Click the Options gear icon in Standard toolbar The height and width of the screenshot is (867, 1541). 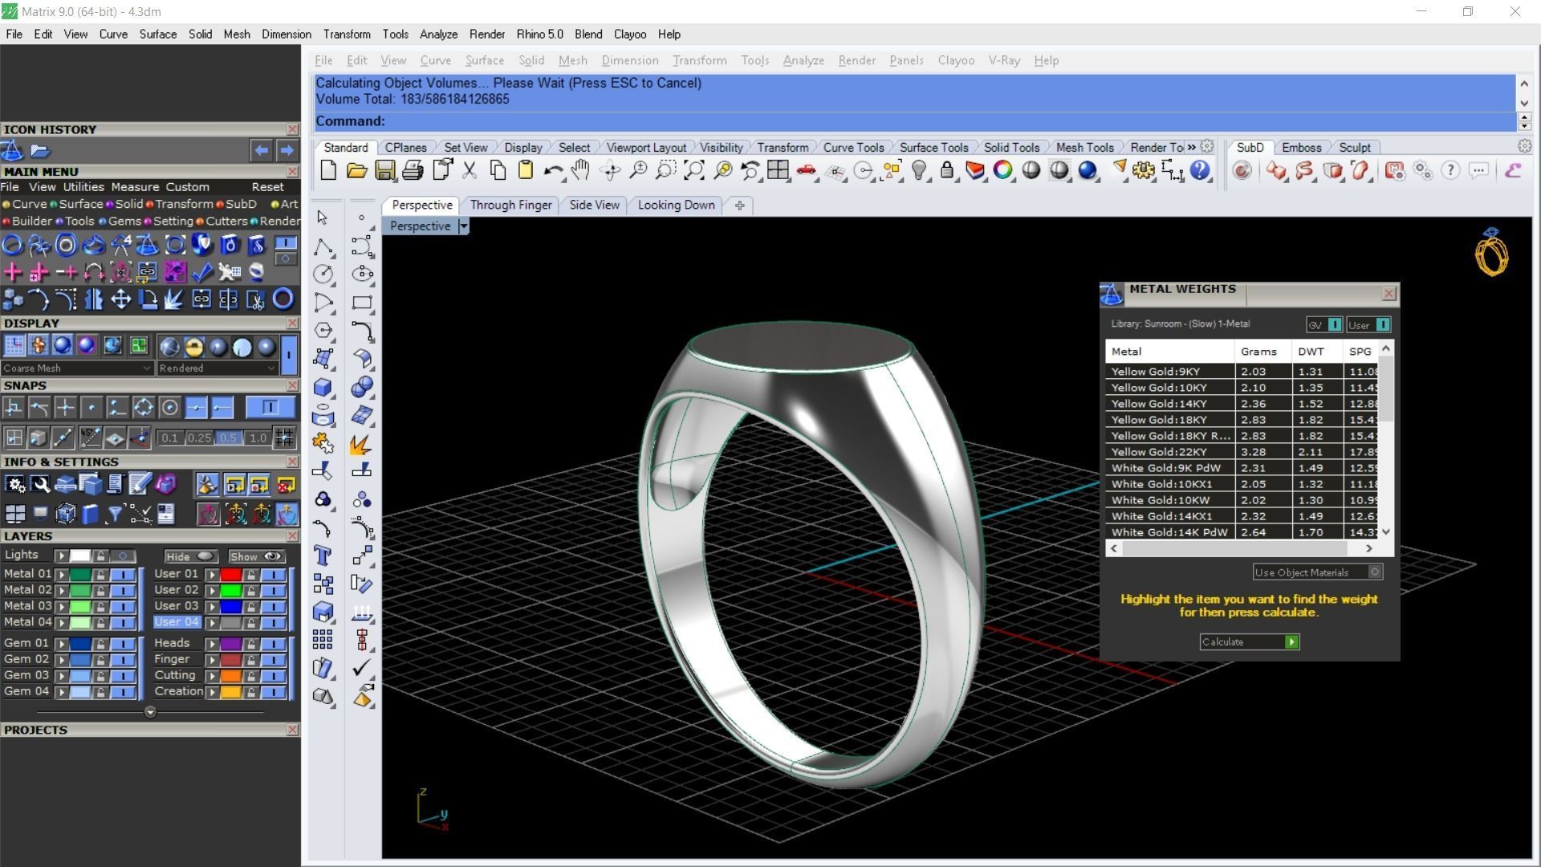coord(1144,170)
